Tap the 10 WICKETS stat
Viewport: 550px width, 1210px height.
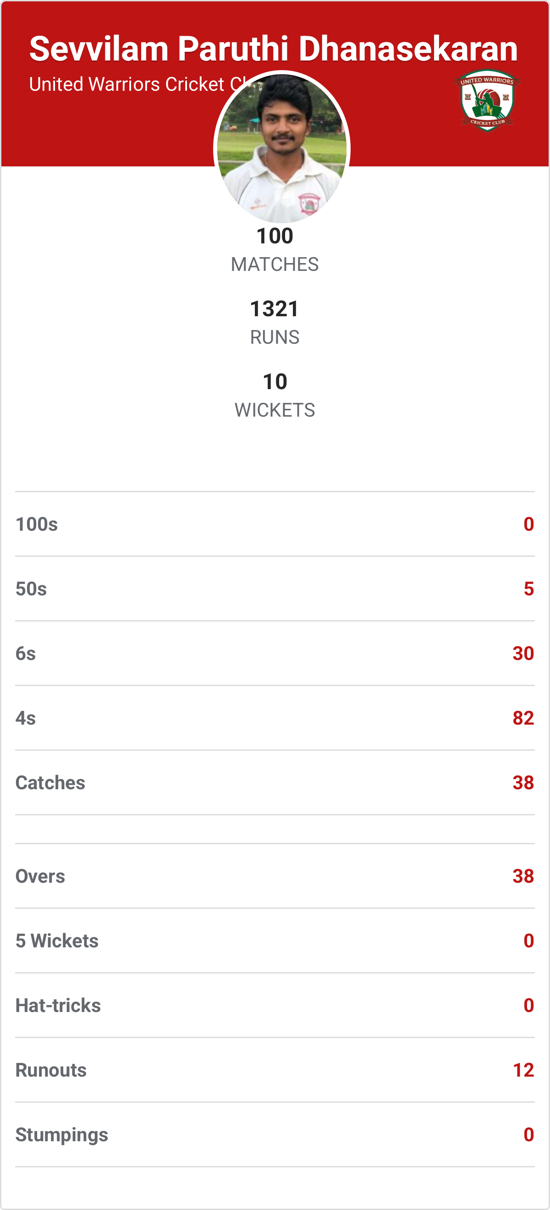tap(275, 395)
